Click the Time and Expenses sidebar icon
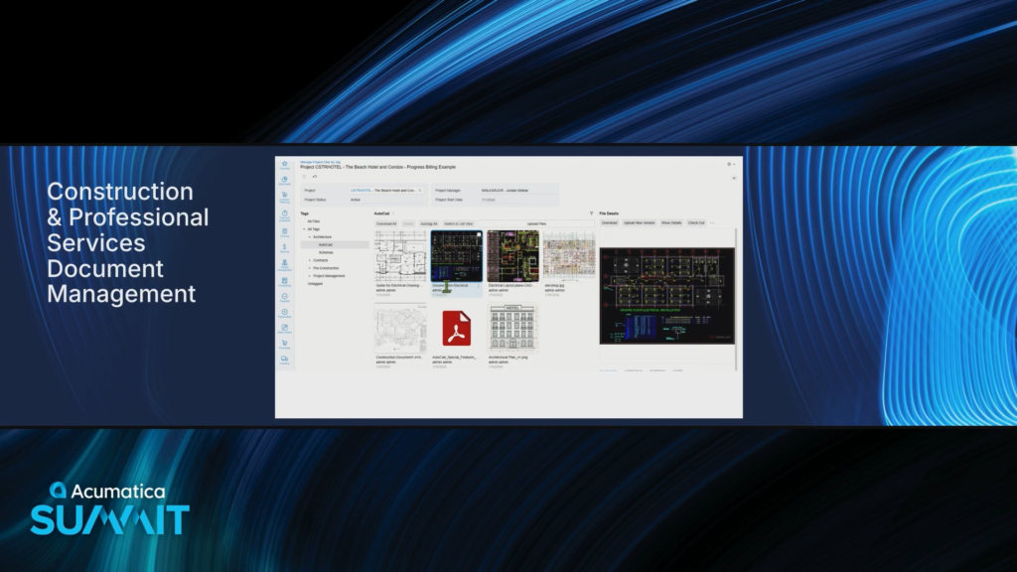Screen dimensions: 1017x572 point(285,214)
